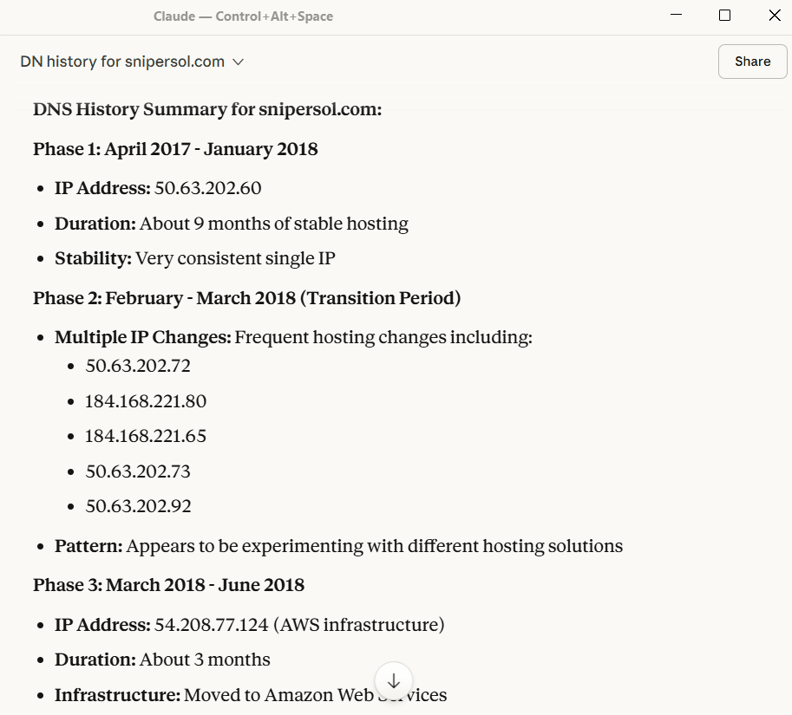Click the Share button
792x715 pixels.
[752, 62]
